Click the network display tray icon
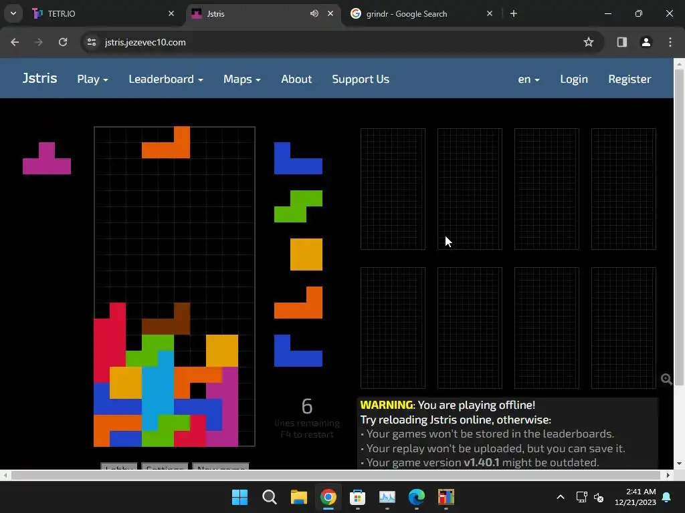 [581, 497]
